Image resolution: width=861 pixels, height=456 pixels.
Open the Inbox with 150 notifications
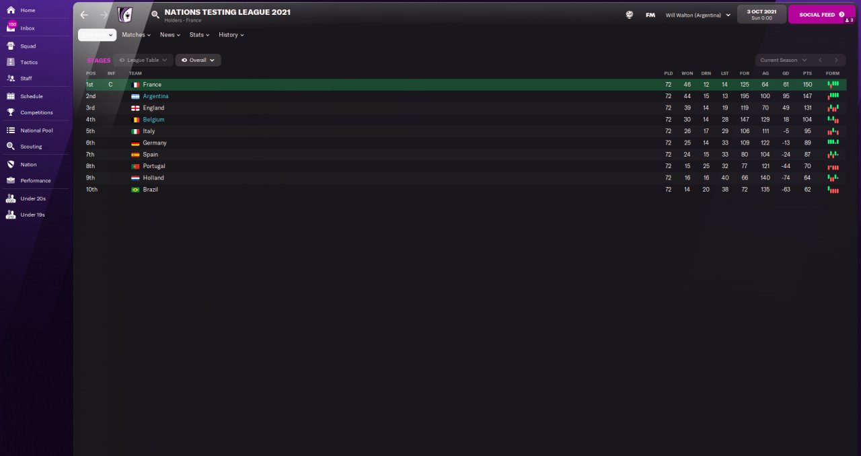[11, 28]
